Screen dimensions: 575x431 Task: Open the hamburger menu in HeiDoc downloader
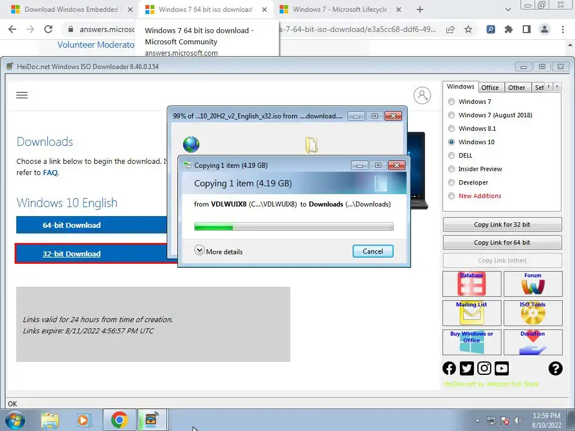[x=22, y=95]
